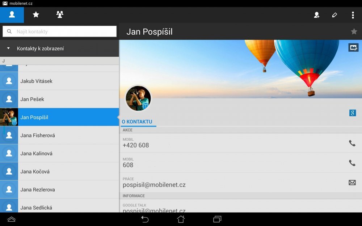Toggle Jan Pospíšil as favorite
Viewport: 362px width, 226px height.
[354, 32]
